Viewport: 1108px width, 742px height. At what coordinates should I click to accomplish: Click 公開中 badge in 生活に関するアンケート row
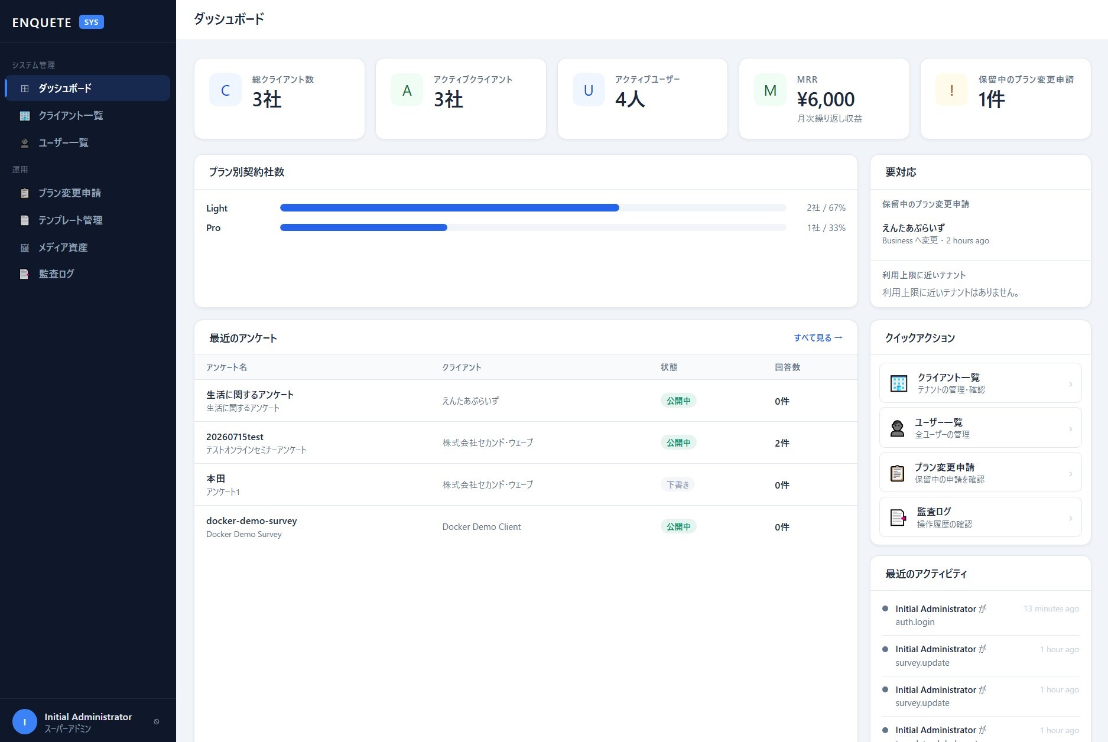pos(678,401)
